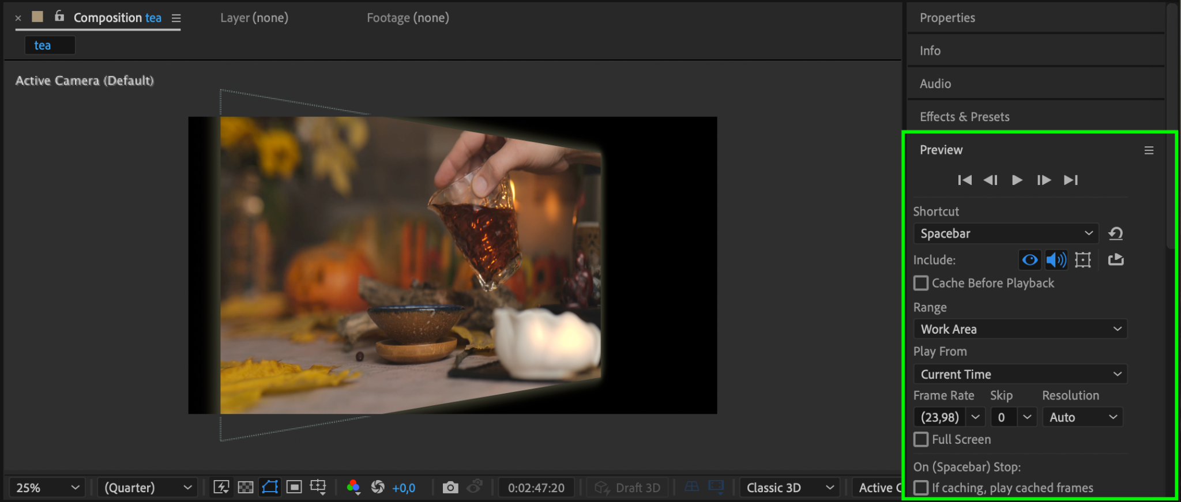
Task: Toggle video inclusion eye icon
Action: (1030, 260)
